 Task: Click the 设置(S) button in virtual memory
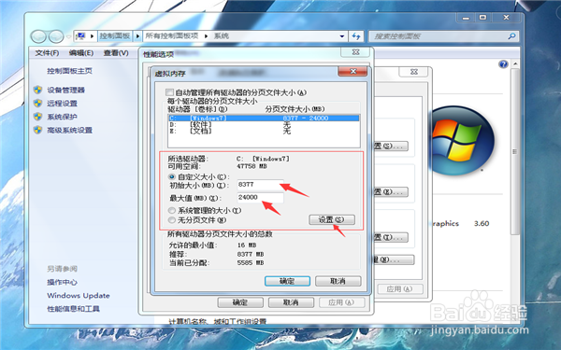(x=332, y=219)
